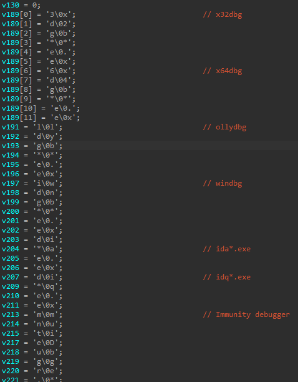Click the v189[0] assignment

click(x=39, y=14)
